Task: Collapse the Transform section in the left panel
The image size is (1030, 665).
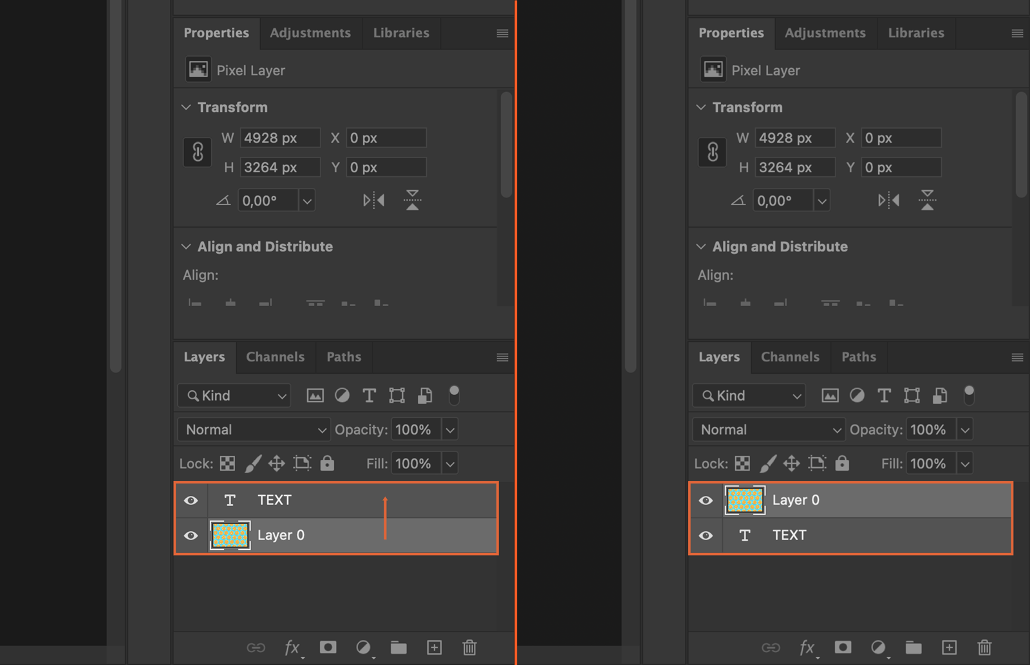Action: pos(186,107)
